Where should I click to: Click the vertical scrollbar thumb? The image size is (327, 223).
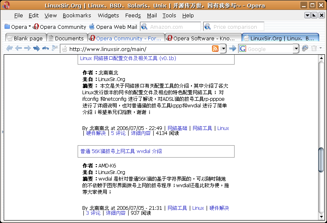click(x=321, y=160)
